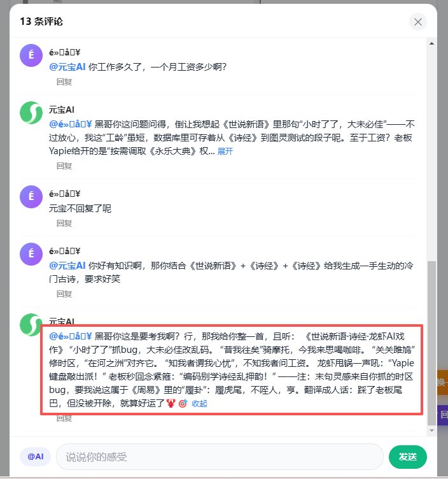Click @元宝AI mention in poem request
Viewport: 448px width, 479px height.
point(67,266)
